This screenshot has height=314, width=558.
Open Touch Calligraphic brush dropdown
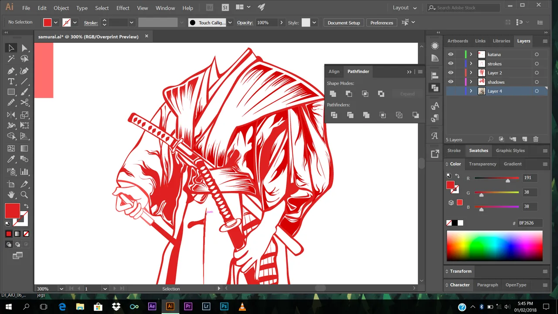pos(230,23)
